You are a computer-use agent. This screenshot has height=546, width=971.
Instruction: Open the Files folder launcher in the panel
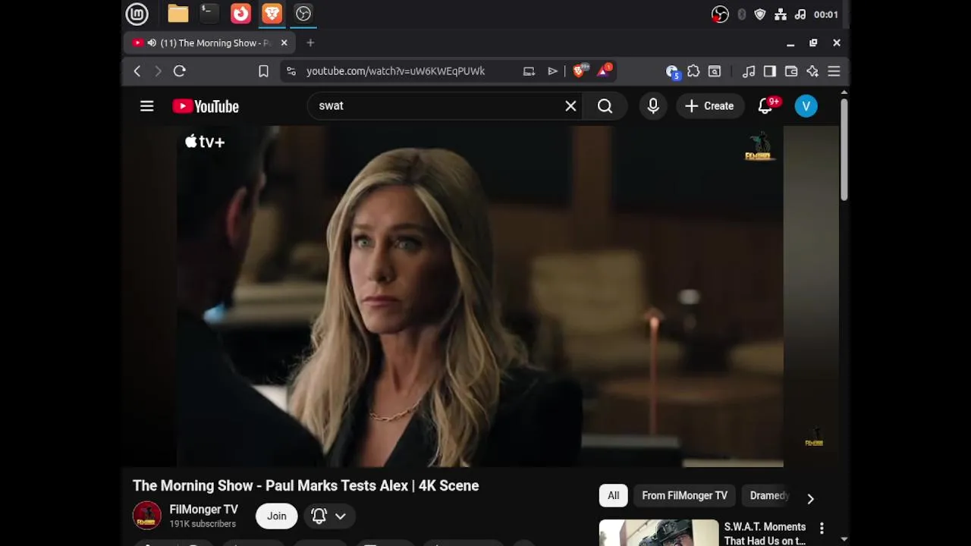tap(178, 14)
